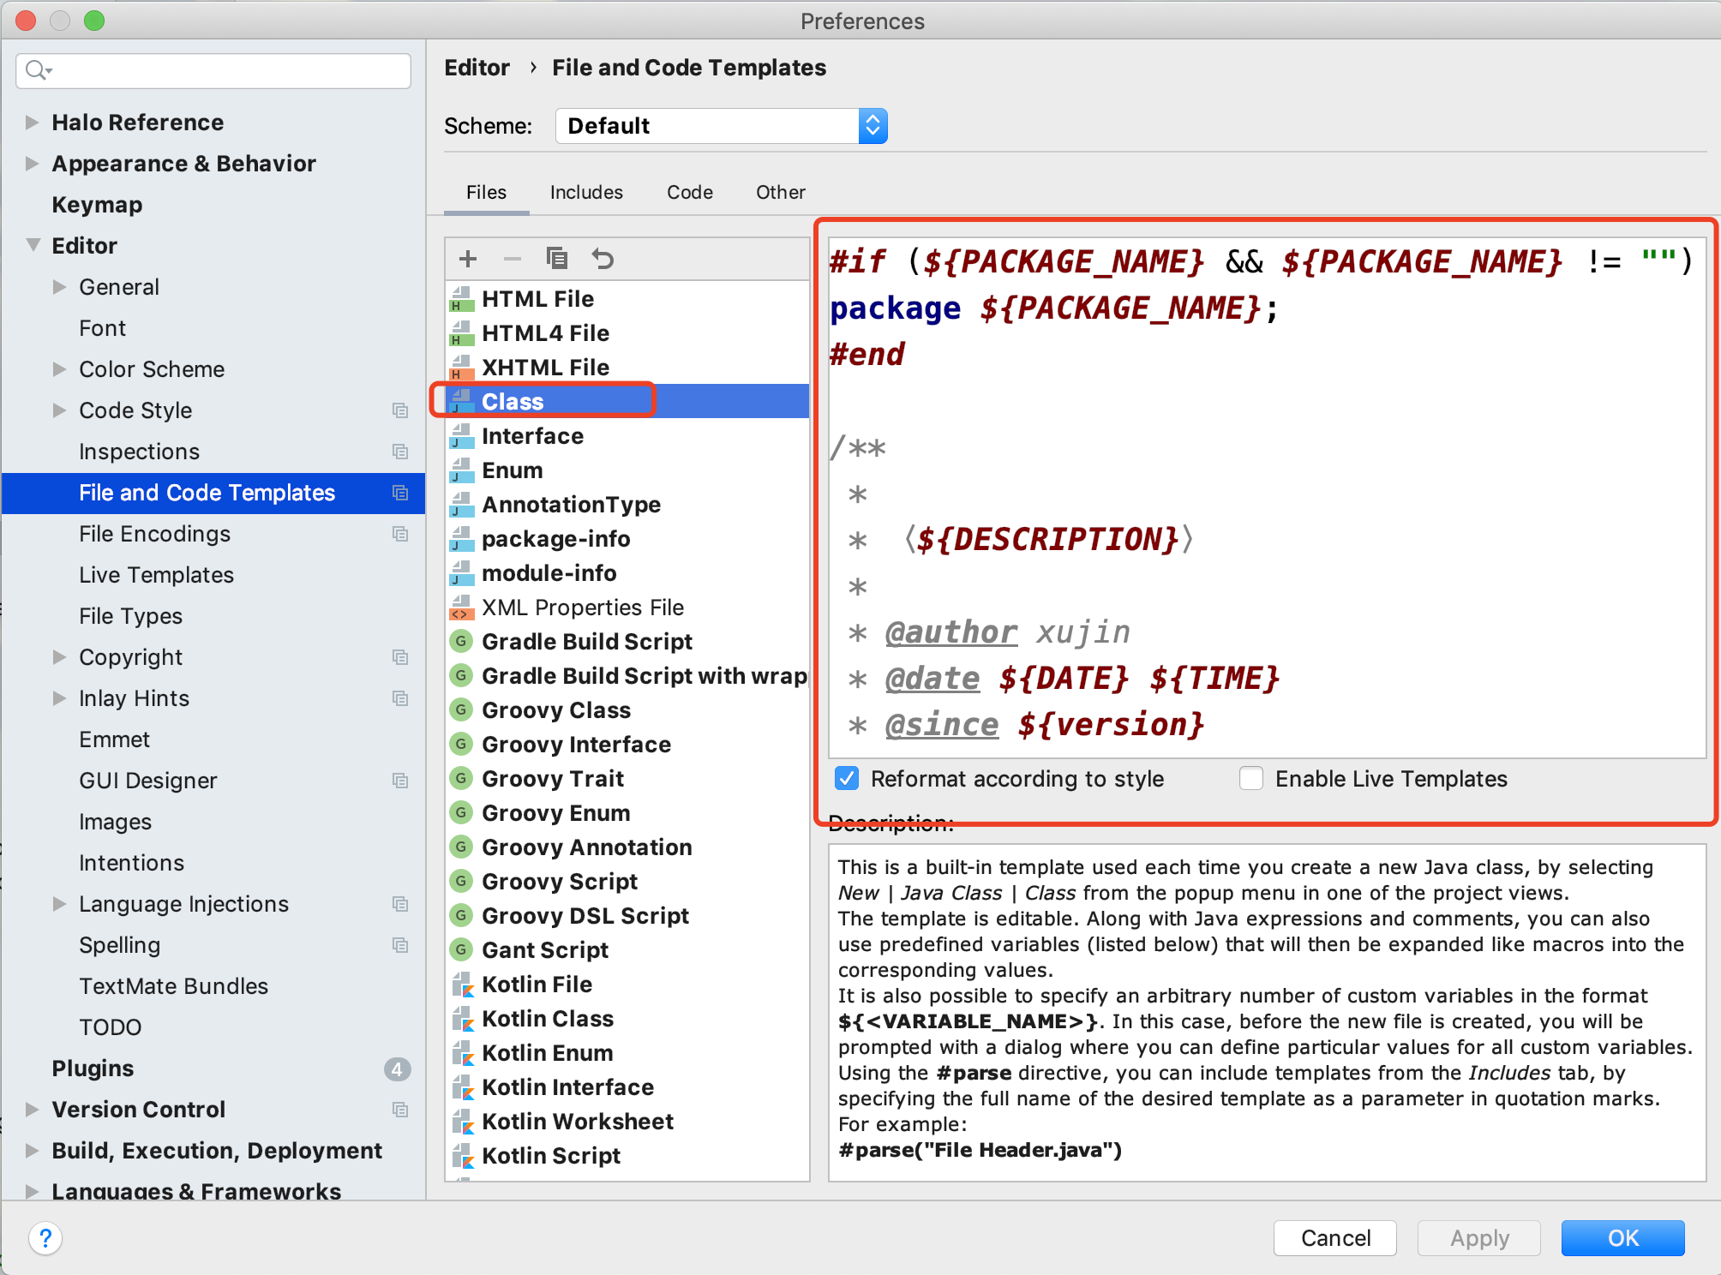Open Plugins settings page
This screenshot has width=1721, height=1275.
coord(93,1068)
